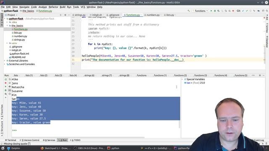Open 9: Version Control tool window

(x=29, y=140)
